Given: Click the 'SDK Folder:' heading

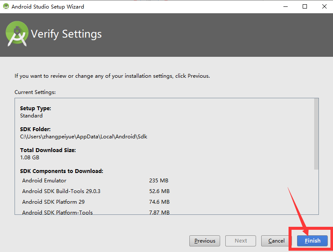Looking at the screenshot, I should tap(35, 129).
